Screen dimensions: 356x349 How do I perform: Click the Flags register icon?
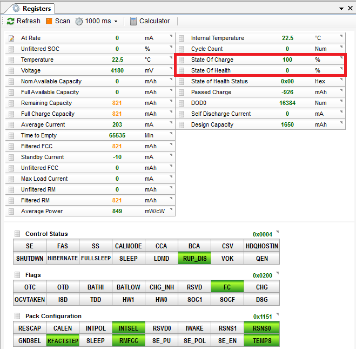tap(17, 275)
